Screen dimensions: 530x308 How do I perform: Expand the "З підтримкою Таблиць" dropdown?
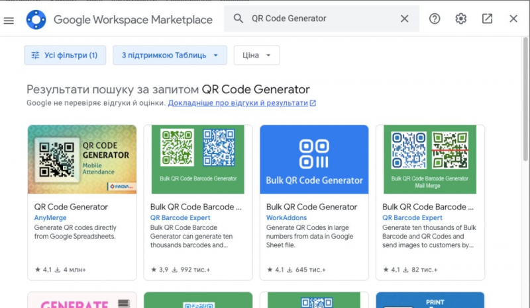coord(170,55)
